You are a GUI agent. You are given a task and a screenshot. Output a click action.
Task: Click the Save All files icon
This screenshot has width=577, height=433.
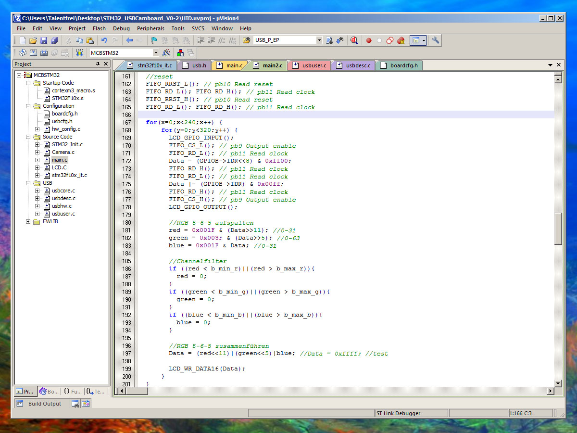(x=54, y=41)
